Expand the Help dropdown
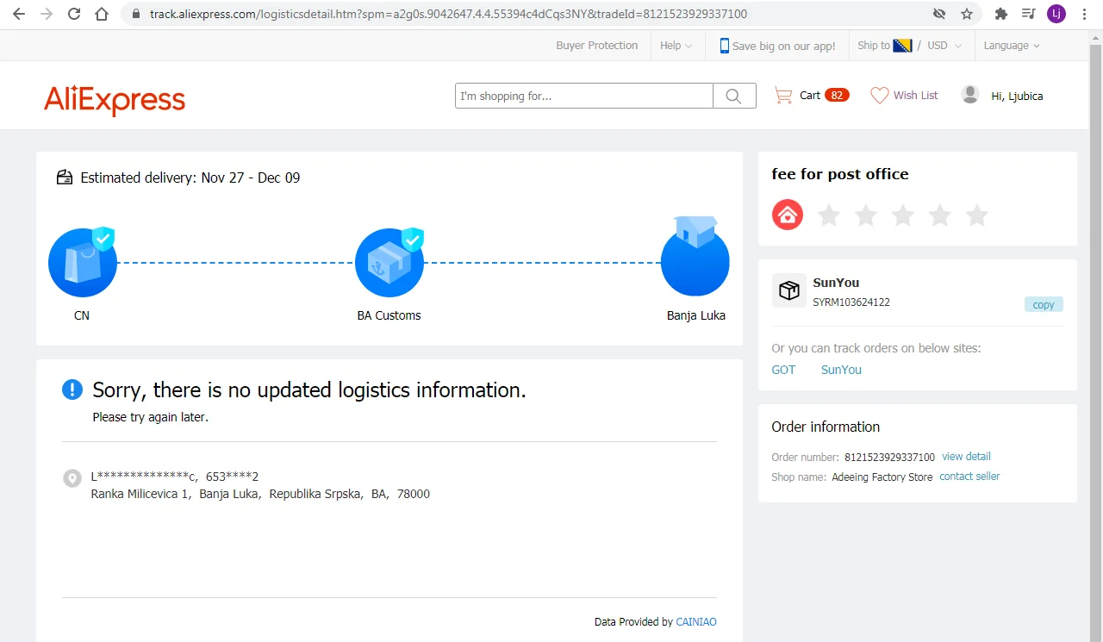The height and width of the screenshot is (642, 1103). pyautogui.click(x=676, y=46)
